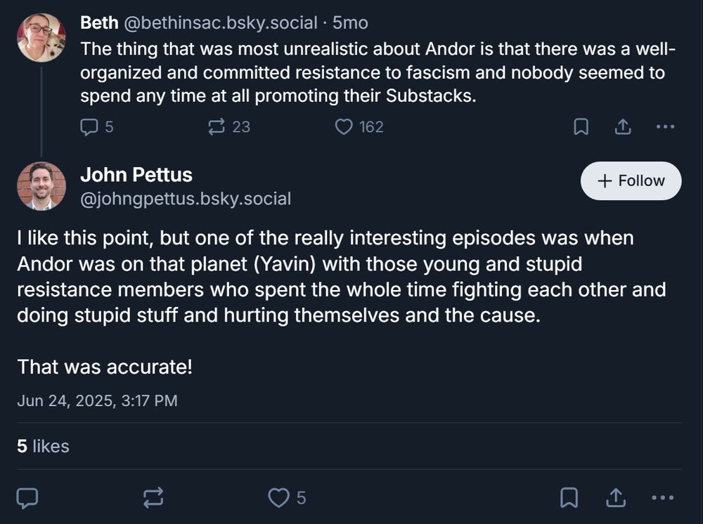Open the more options menu on John's reply

(665, 497)
